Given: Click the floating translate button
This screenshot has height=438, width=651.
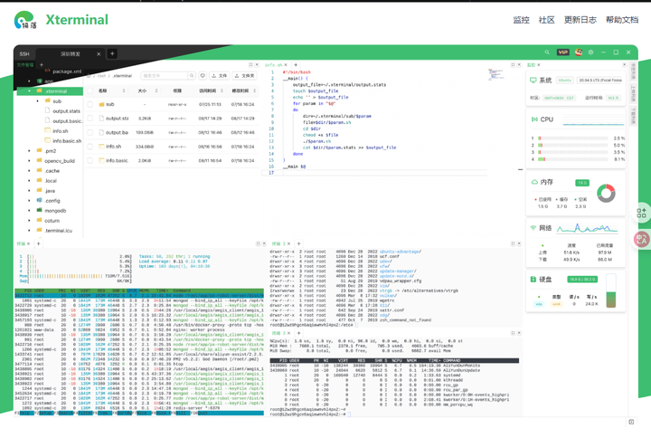Looking at the screenshot, I should pos(641,240).
